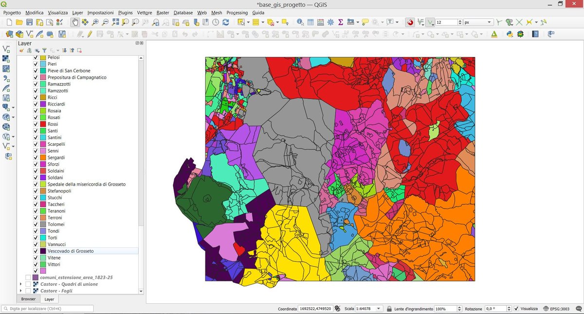Open the field calculator abacus icon
The height and width of the screenshot is (314, 584).
[x=321, y=22]
